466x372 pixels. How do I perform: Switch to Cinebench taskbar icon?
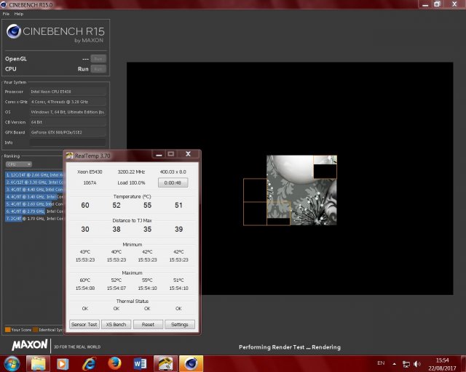[191, 363]
